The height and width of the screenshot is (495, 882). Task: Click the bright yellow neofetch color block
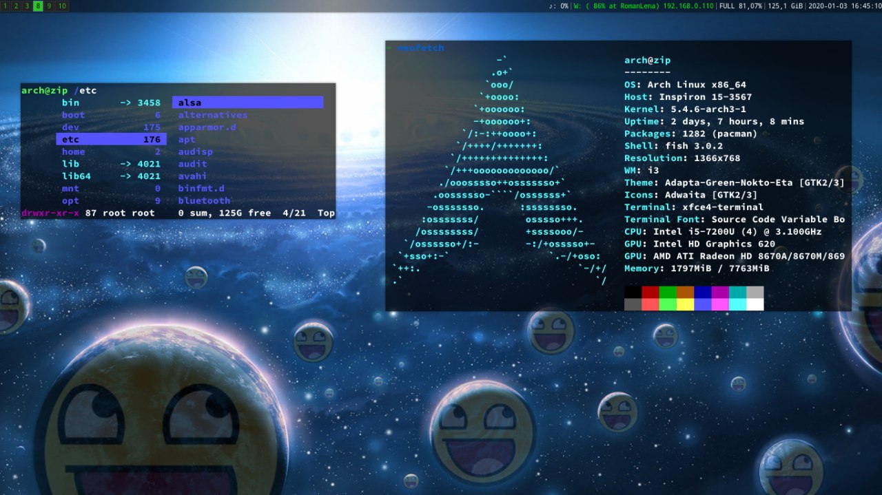click(685, 304)
